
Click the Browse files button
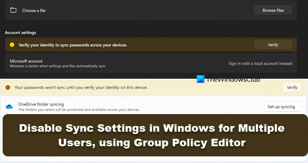pos(273,10)
